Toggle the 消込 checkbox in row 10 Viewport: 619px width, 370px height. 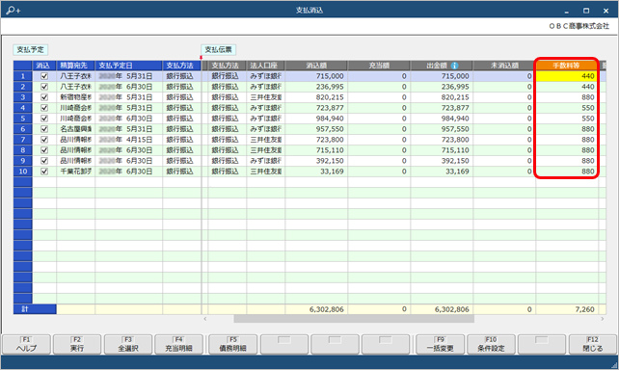(44, 172)
